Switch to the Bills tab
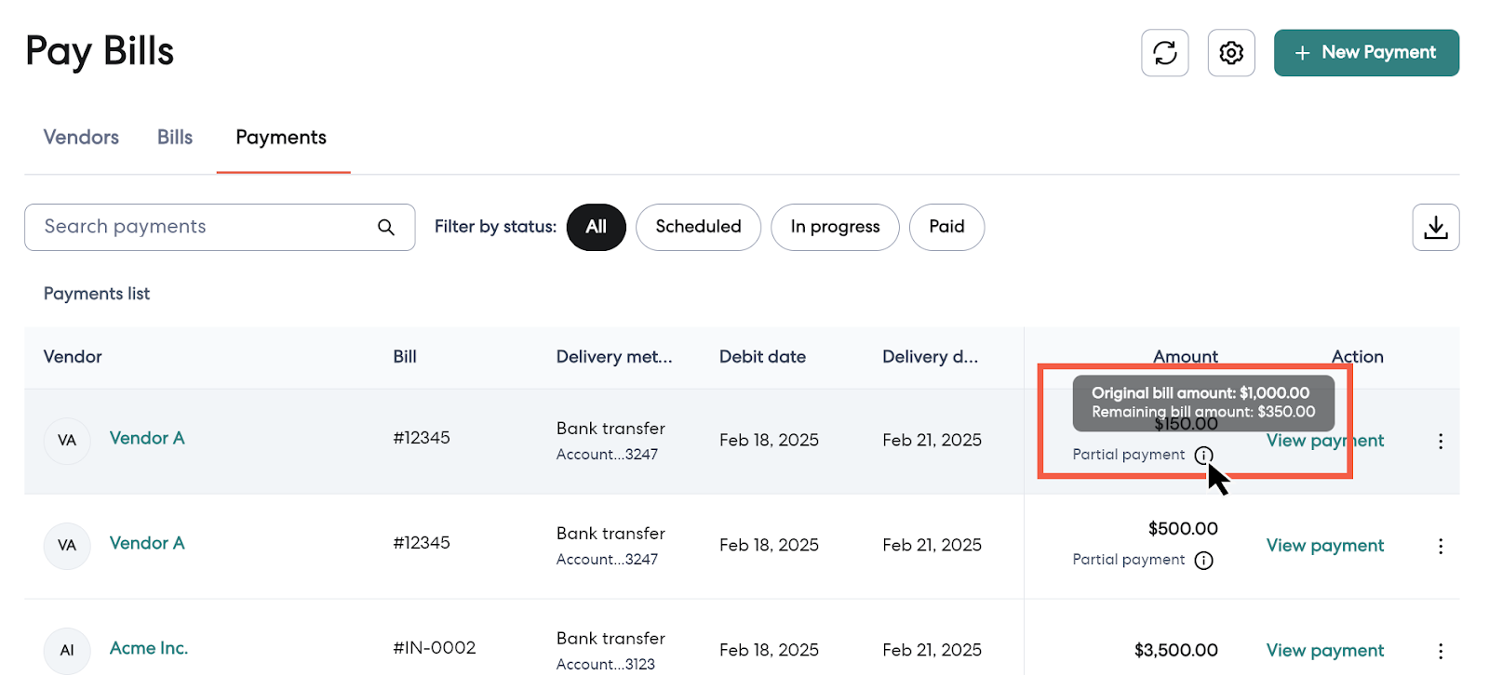The height and width of the screenshot is (675, 1489). point(175,138)
